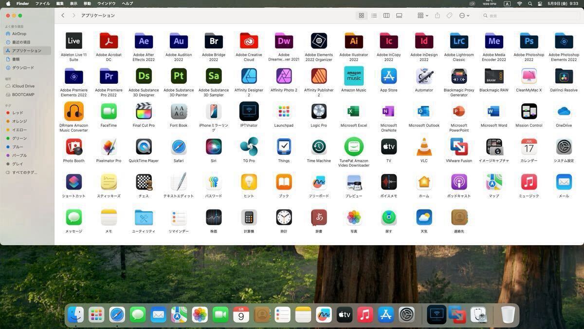Click the DaVinci Resolve icon

tap(564, 77)
